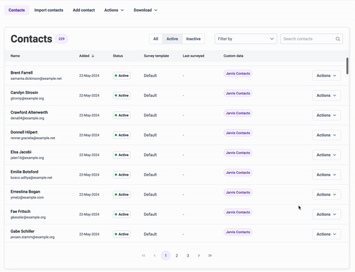Go to first page double-chevron
The image size is (355, 272).
tap(144, 255)
